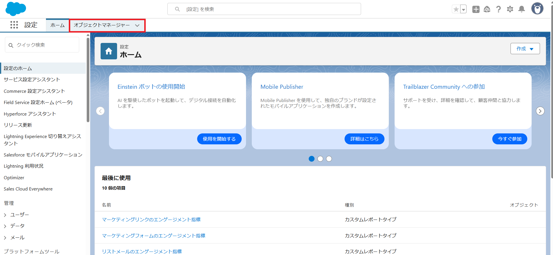Expand the ユーザー tree section

(x=5, y=215)
